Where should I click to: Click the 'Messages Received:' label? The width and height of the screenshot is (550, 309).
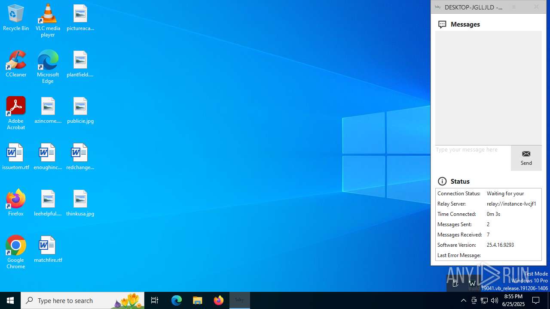pos(460,235)
